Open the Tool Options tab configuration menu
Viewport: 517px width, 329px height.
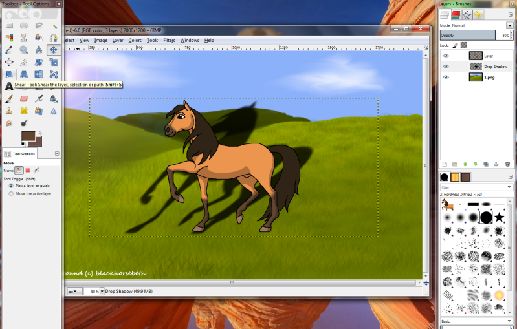tap(57, 153)
